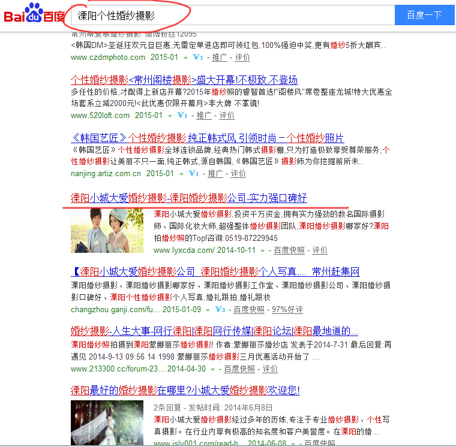Open the changzhou.ganji.com link

point(115,309)
